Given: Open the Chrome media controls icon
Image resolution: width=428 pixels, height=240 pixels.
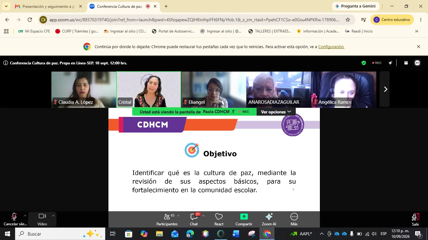Looking at the screenshot, I should [363, 20].
